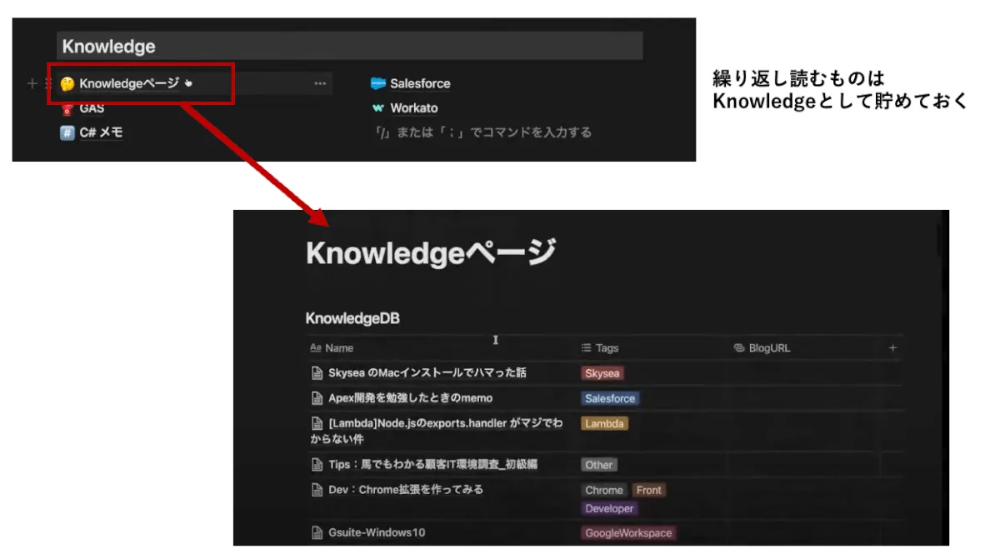Image resolution: width=1000 pixels, height=554 pixels.
Task: Click the Developer tag
Action: pyautogui.click(x=610, y=508)
